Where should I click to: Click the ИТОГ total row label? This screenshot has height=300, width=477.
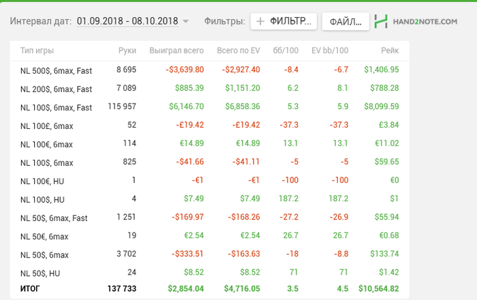tap(30, 288)
